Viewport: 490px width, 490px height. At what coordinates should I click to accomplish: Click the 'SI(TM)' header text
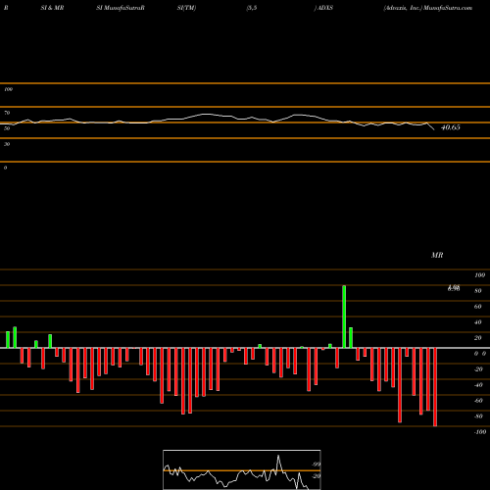pos(186,8)
